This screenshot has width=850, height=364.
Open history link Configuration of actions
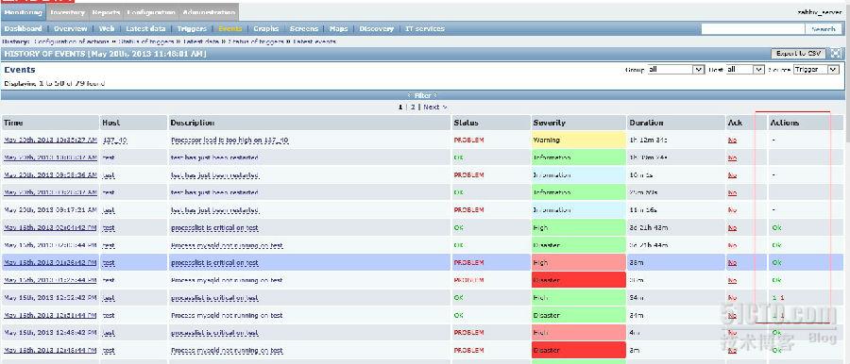coord(73,41)
